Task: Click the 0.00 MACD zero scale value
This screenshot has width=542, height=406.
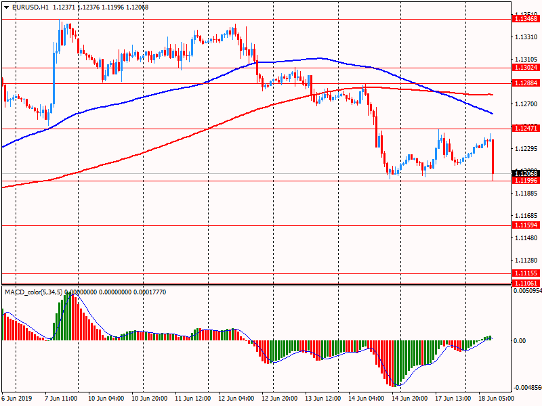Action: coord(520,341)
